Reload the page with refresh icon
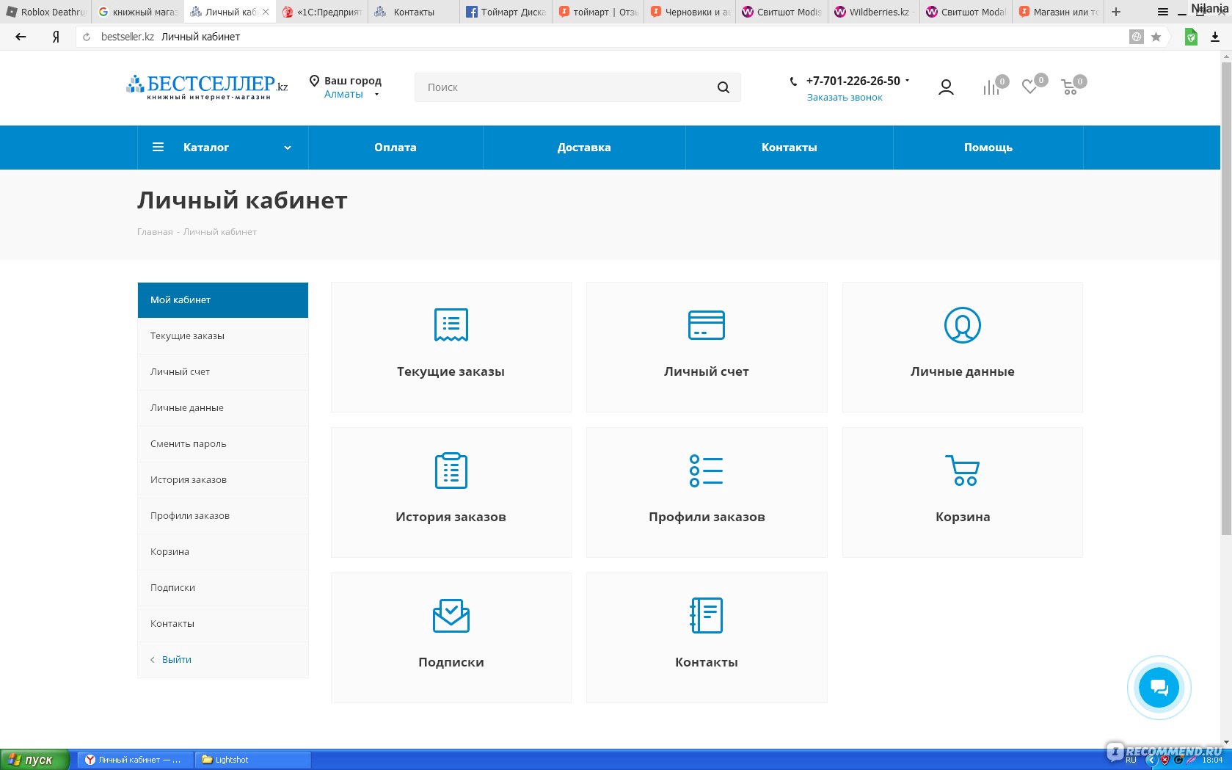The width and height of the screenshot is (1232, 770). pos(87,37)
